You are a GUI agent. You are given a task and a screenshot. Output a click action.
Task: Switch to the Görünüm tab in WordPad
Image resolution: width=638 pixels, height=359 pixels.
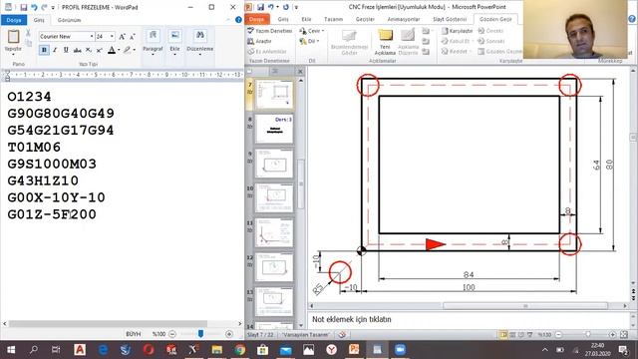tap(69, 20)
